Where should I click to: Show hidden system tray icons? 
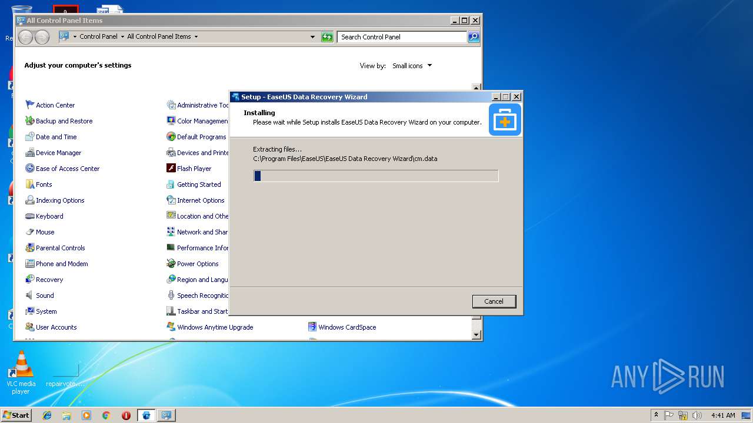657,415
